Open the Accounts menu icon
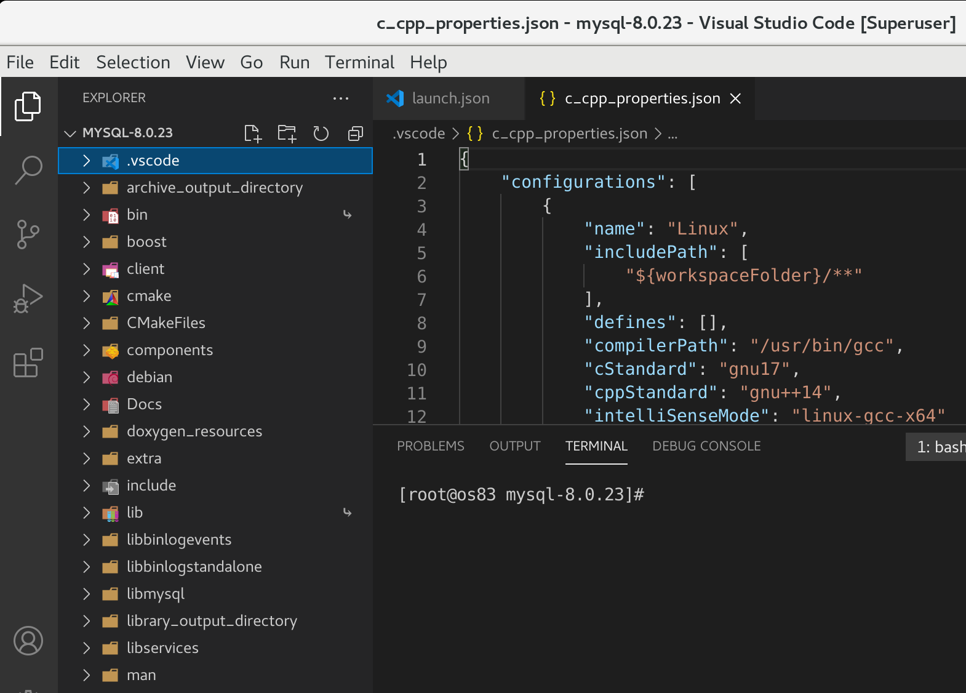Screen dimensions: 966x693 click(28, 641)
